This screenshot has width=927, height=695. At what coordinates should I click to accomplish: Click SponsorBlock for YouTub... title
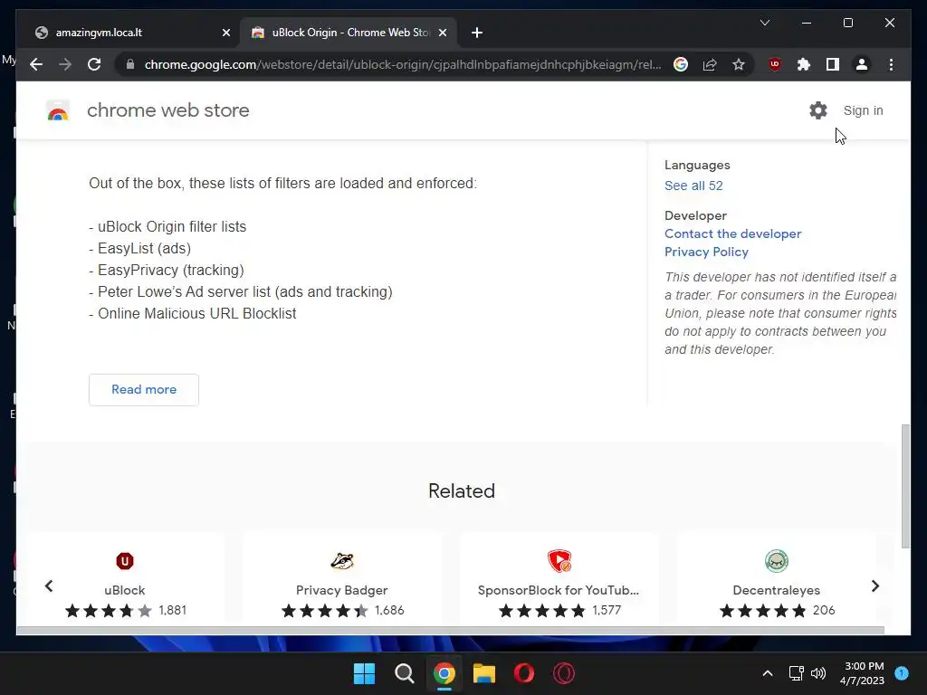[558, 590]
